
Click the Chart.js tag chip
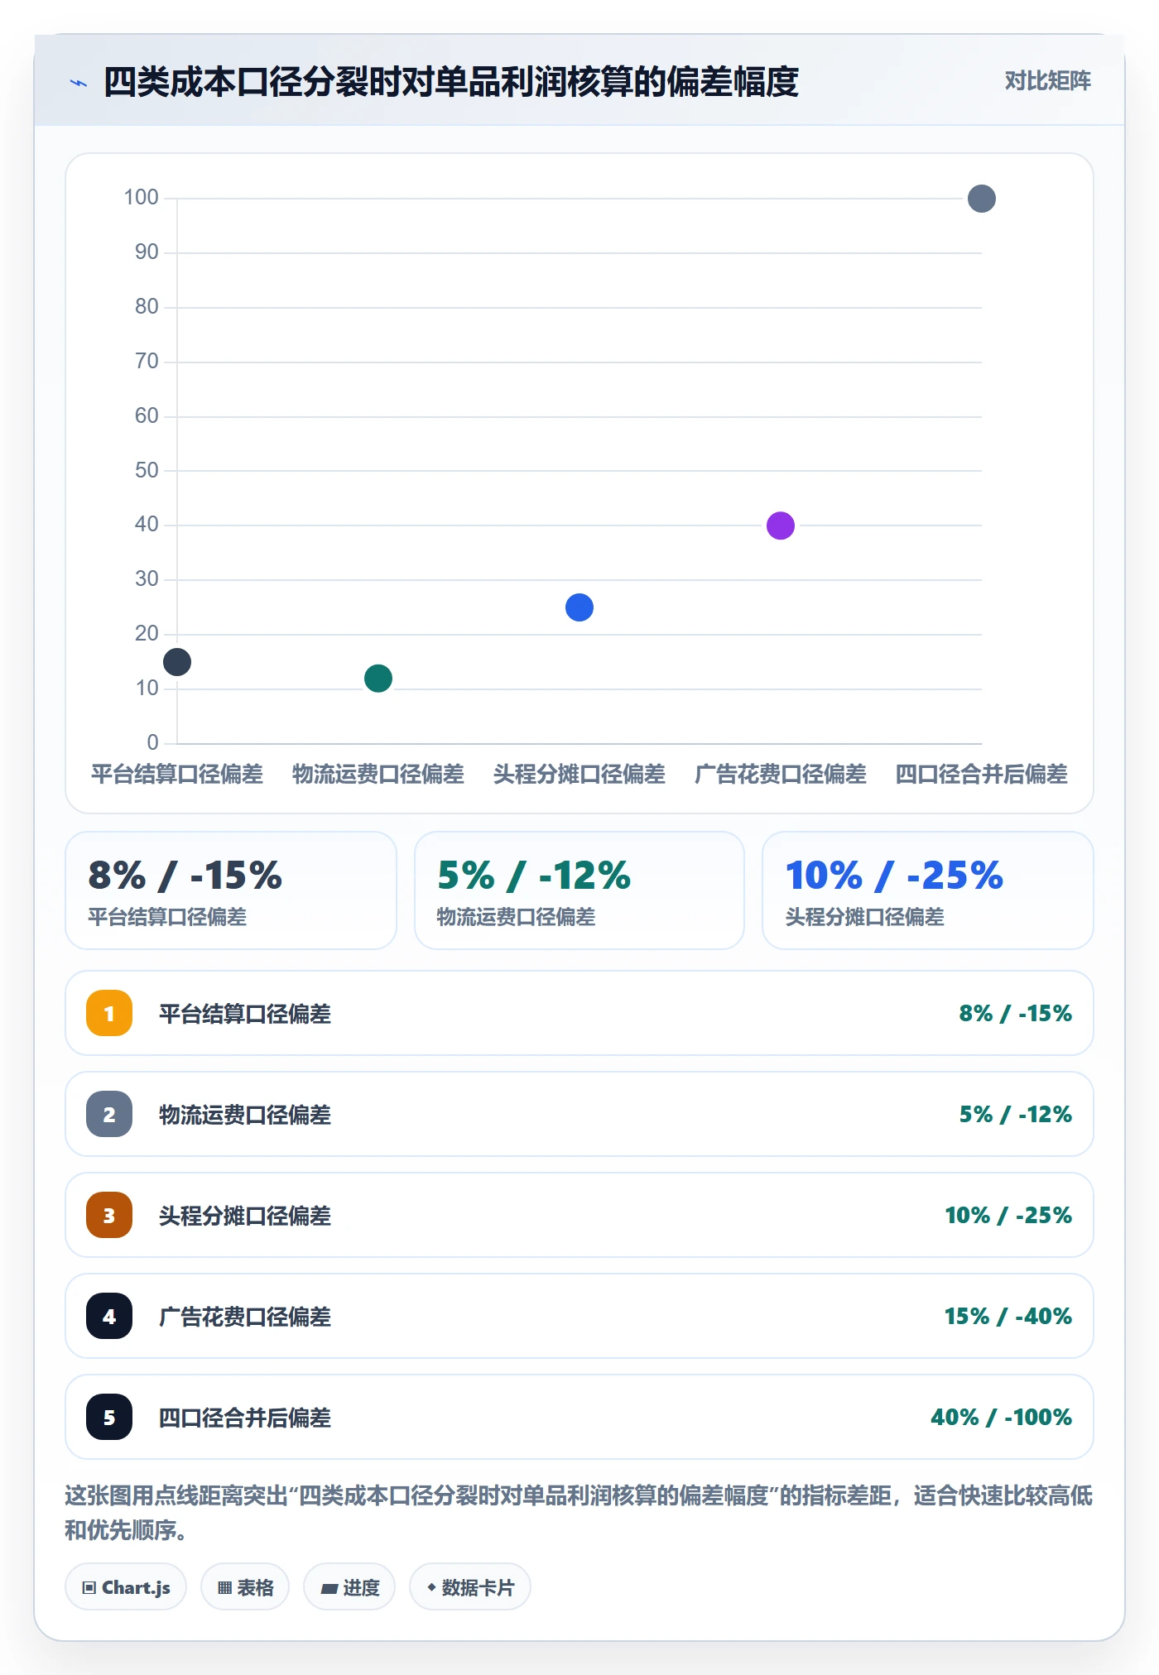pyautogui.click(x=126, y=1587)
